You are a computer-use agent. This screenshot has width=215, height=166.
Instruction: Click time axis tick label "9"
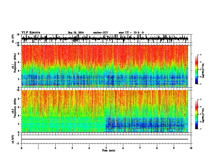(174, 148)
